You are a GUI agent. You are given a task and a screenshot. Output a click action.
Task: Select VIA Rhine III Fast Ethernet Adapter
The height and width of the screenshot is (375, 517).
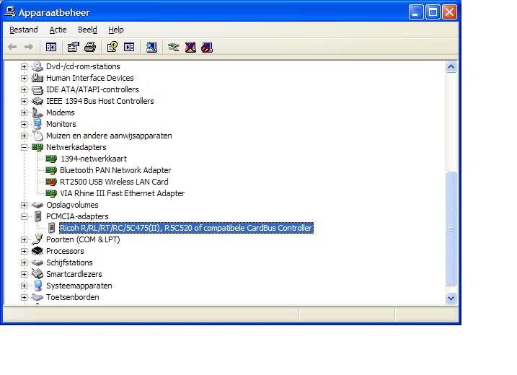coord(122,193)
